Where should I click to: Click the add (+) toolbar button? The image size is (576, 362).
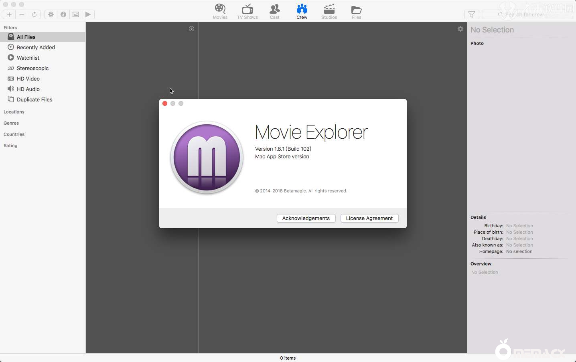coord(9,14)
